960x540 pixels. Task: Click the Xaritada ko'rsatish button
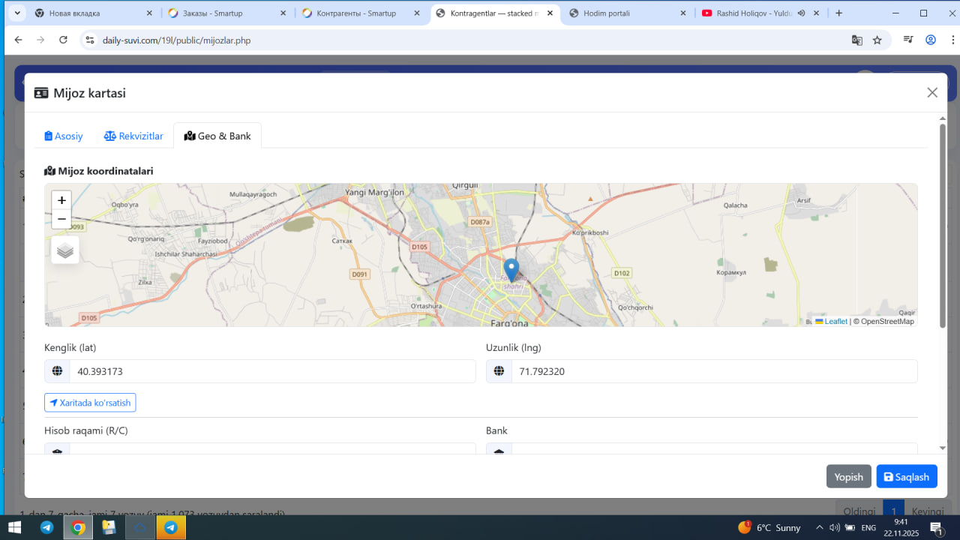pos(90,403)
